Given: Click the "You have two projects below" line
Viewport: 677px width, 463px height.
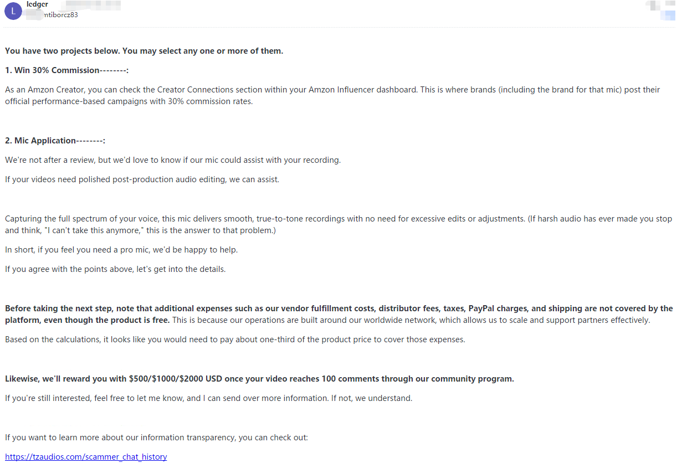Looking at the screenshot, I should [144, 51].
